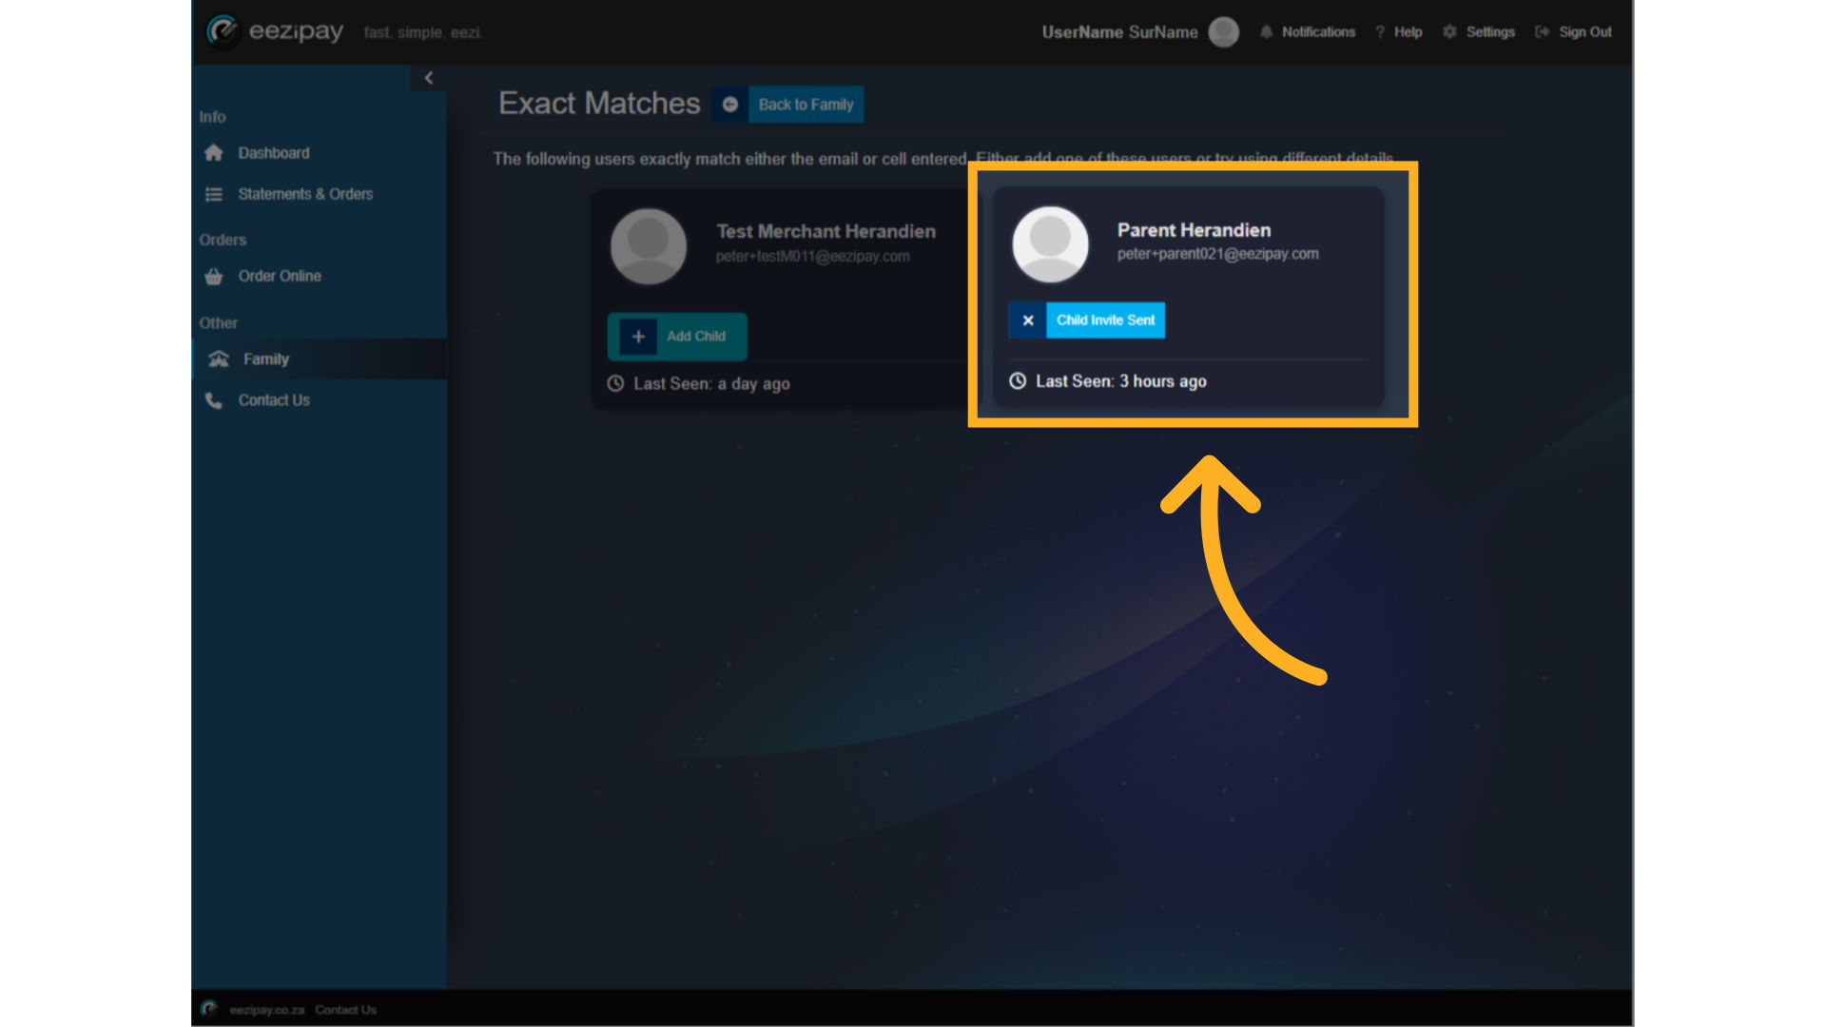The height and width of the screenshot is (1027, 1826).
Task: Click the back arrow icon beside Back to Family
Action: pyautogui.click(x=730, y=105)
